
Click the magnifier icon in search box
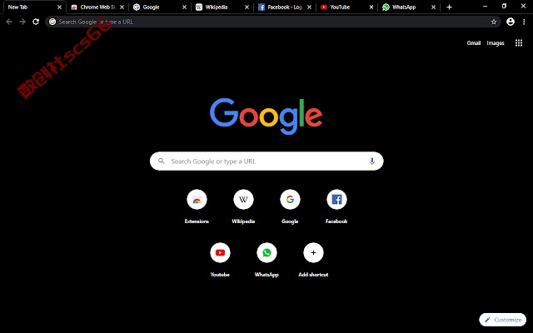click(162, 161)
